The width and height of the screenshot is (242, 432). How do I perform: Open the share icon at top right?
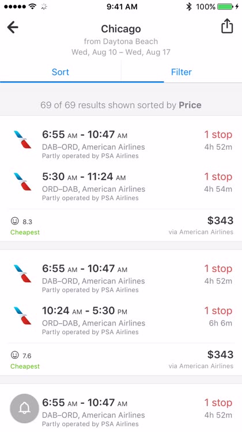[x=227, y=26]
